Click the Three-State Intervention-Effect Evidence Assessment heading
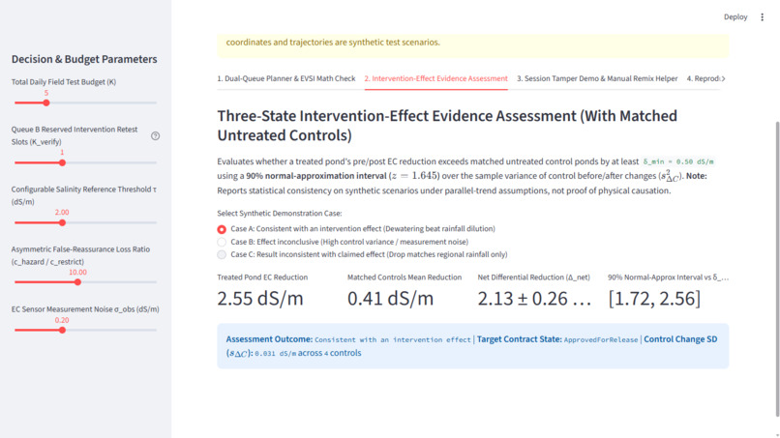The height and width of the screenshot is (438, 780). coord(447,126)
